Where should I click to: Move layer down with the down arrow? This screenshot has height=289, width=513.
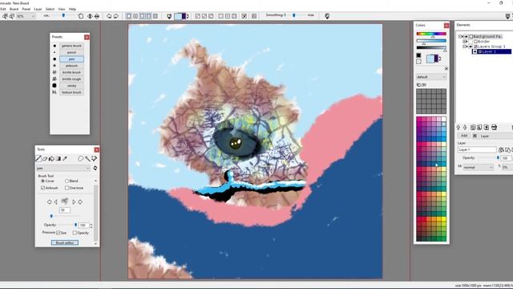[x=465, y=127]
